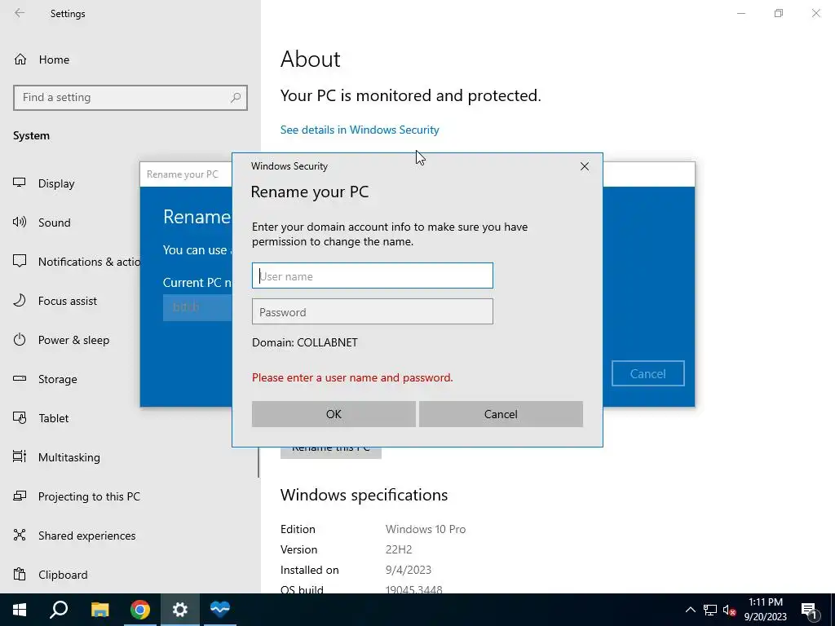Select the Power & sleep icon
Viewport: 835px width, 626px height.
[x=20, y=340]
